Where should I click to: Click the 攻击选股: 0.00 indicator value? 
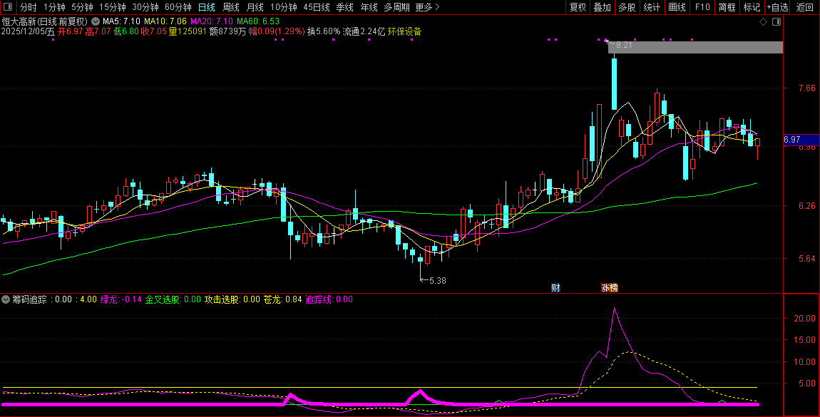[232, 299]
